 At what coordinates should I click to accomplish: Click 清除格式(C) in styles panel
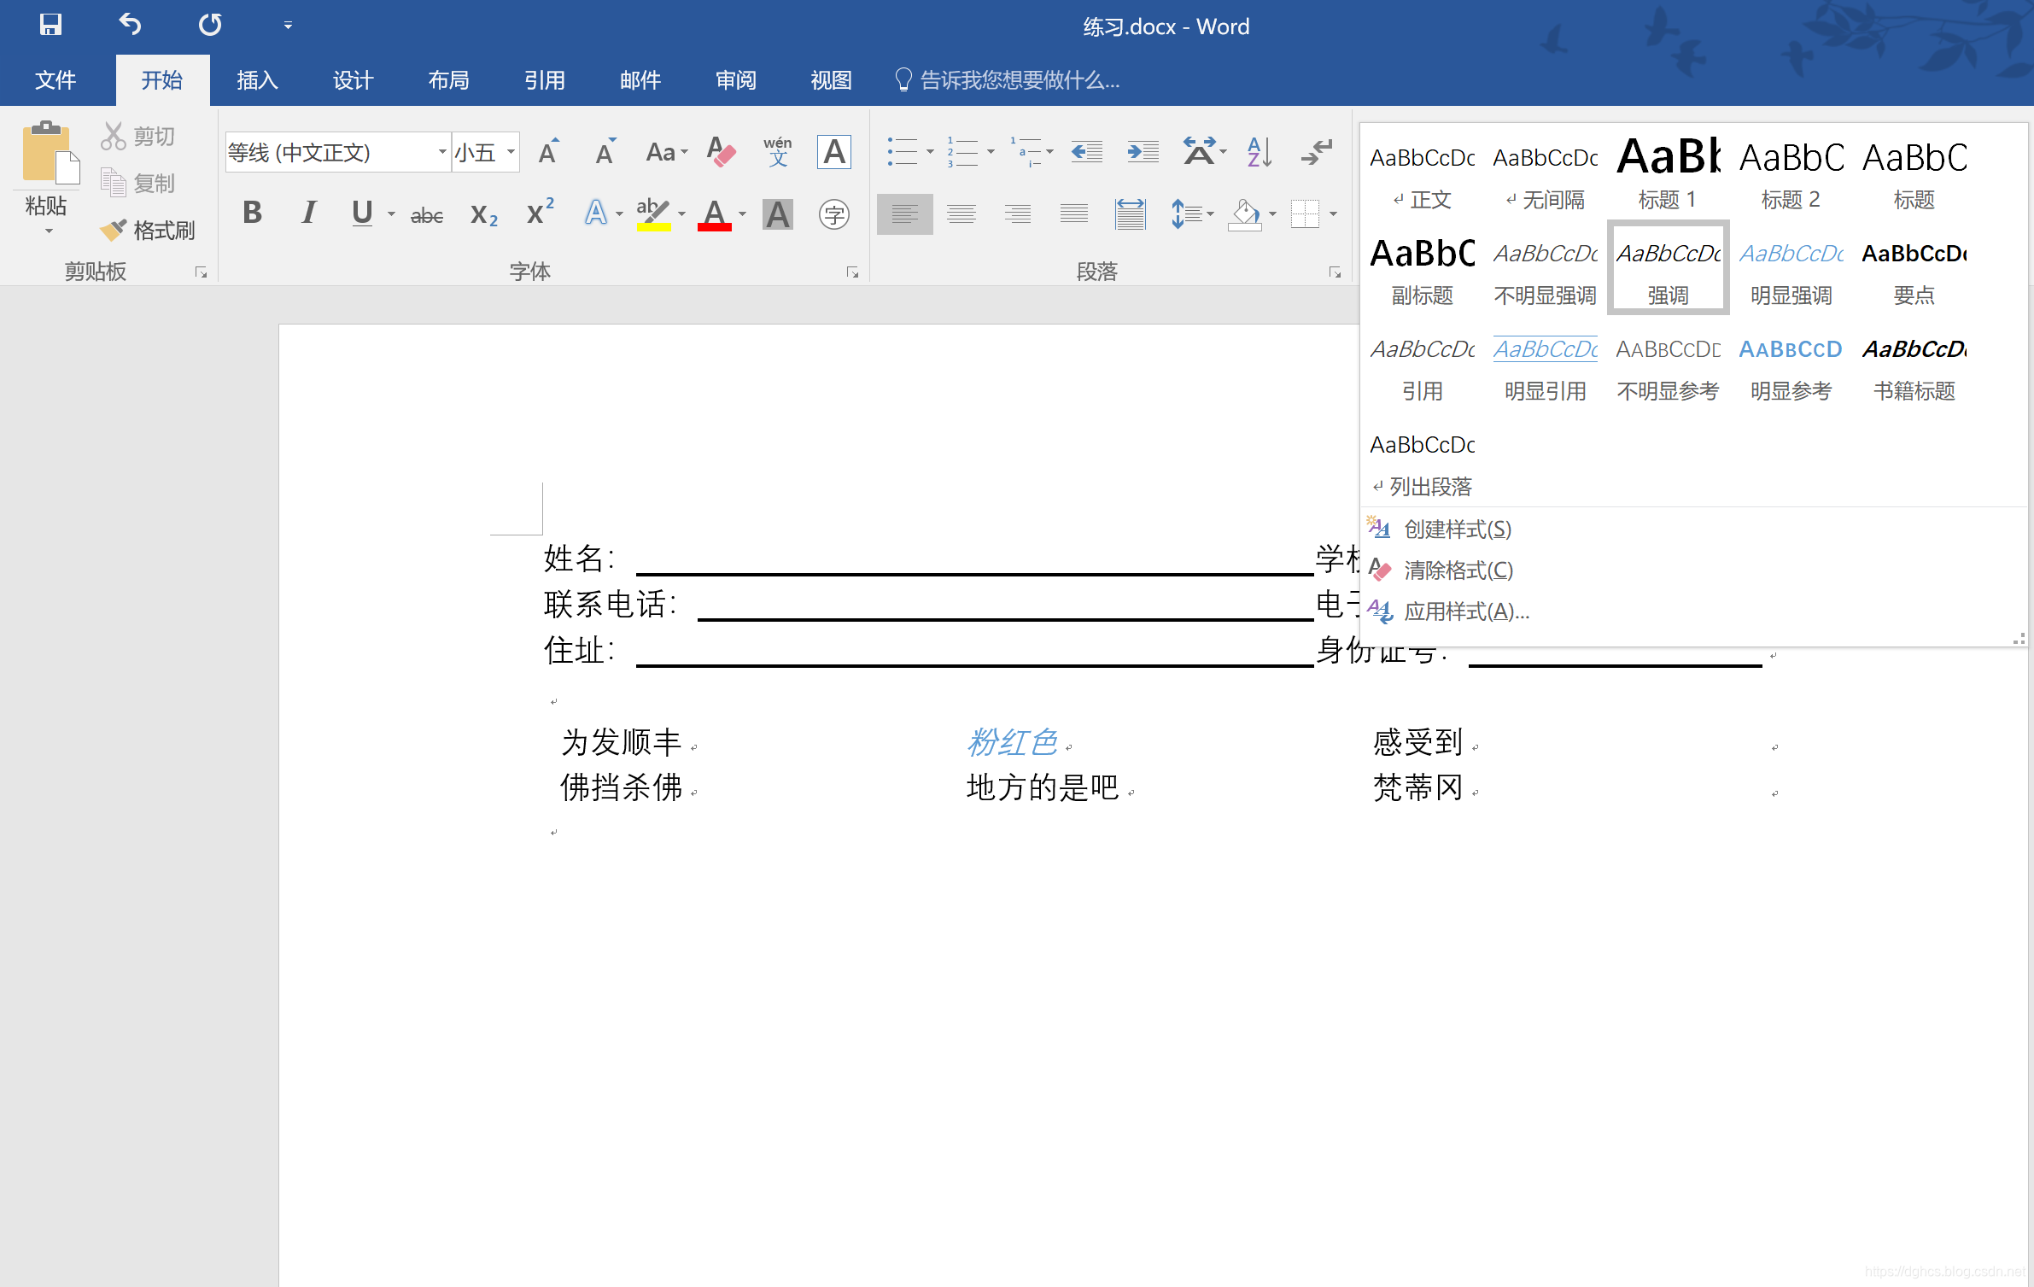1458,570
